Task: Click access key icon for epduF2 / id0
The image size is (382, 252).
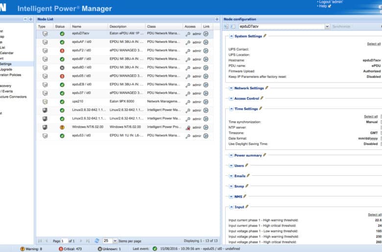Action: [x=188, y=51]
